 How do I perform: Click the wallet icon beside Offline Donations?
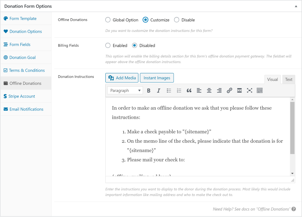6,83
